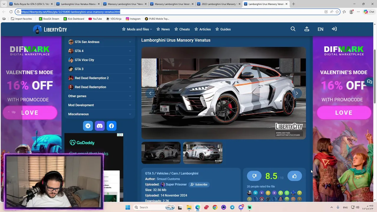Open the Articles menu item

point(202,29)
